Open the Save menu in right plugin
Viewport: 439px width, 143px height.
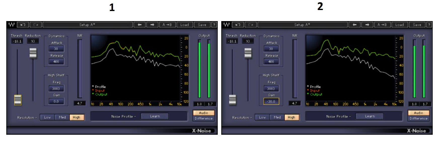[417, 25]
